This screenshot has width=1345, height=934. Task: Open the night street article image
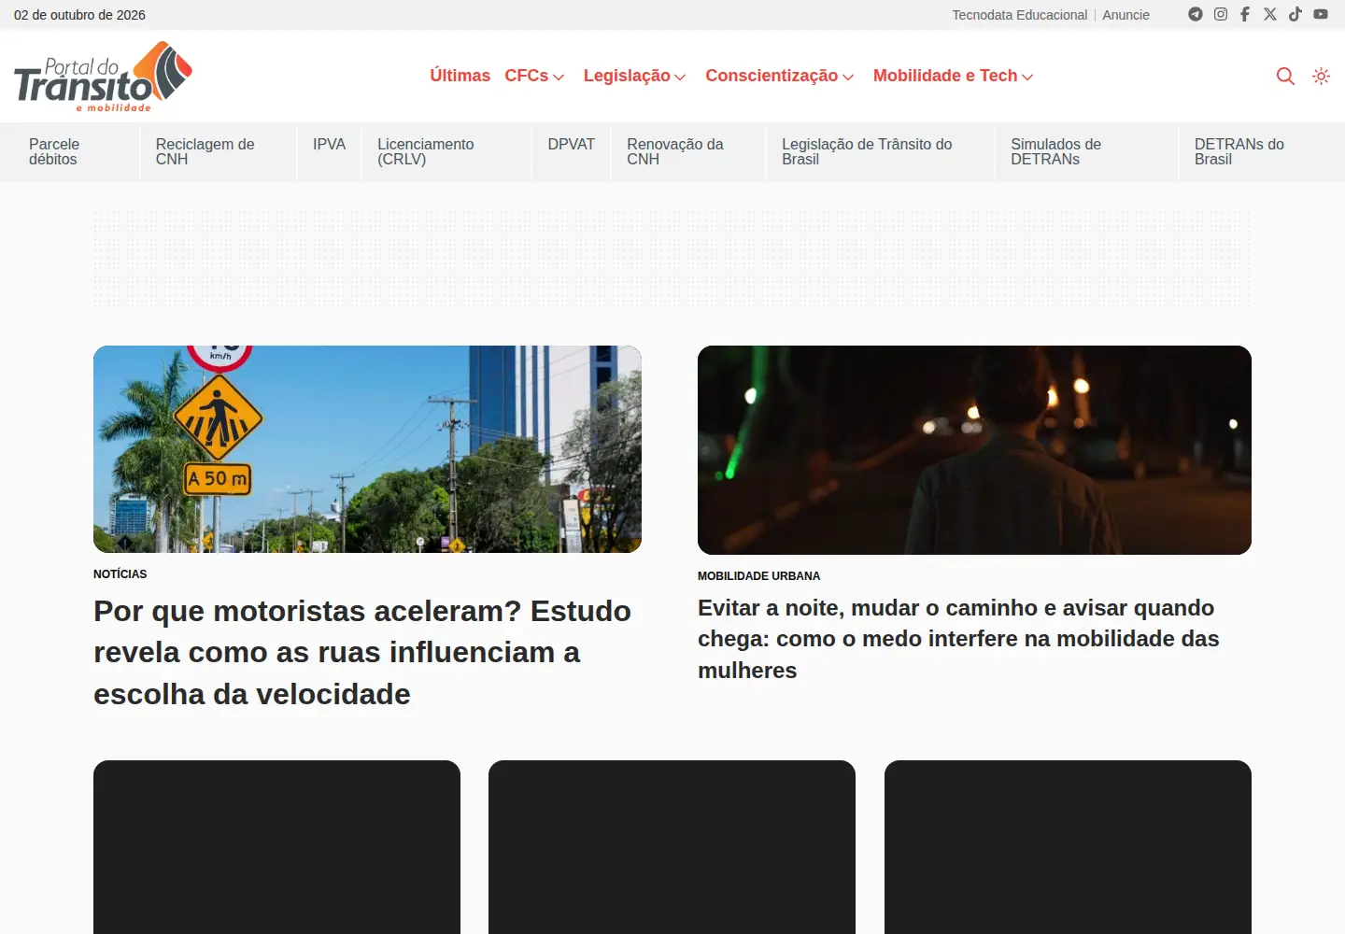click(974, 450)
